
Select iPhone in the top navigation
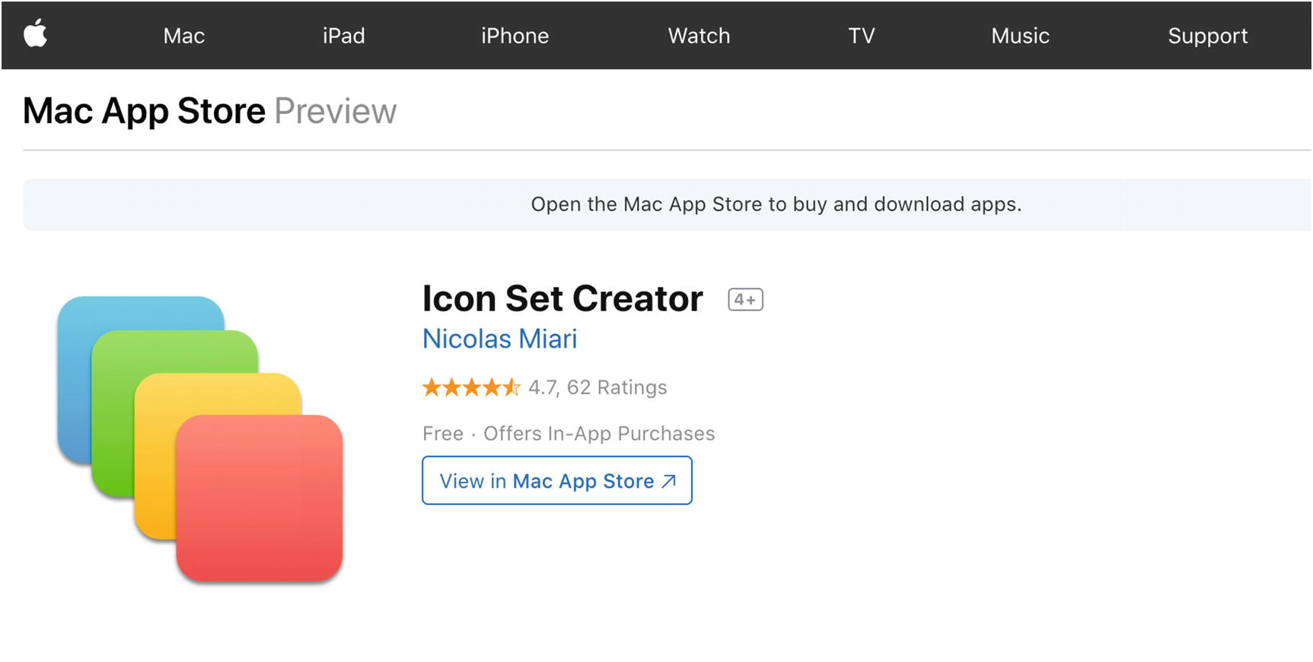(515, 36)
